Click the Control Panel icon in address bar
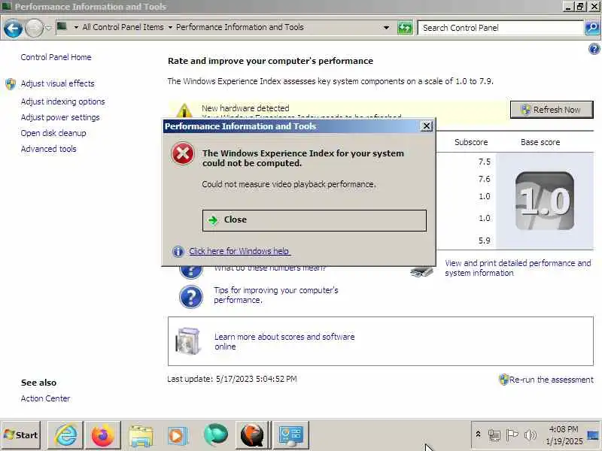602x451 pixels. point(62,27)
